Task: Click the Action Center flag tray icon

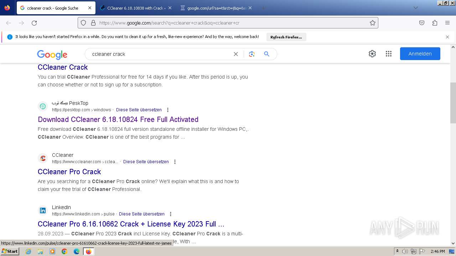Action: 422,251
